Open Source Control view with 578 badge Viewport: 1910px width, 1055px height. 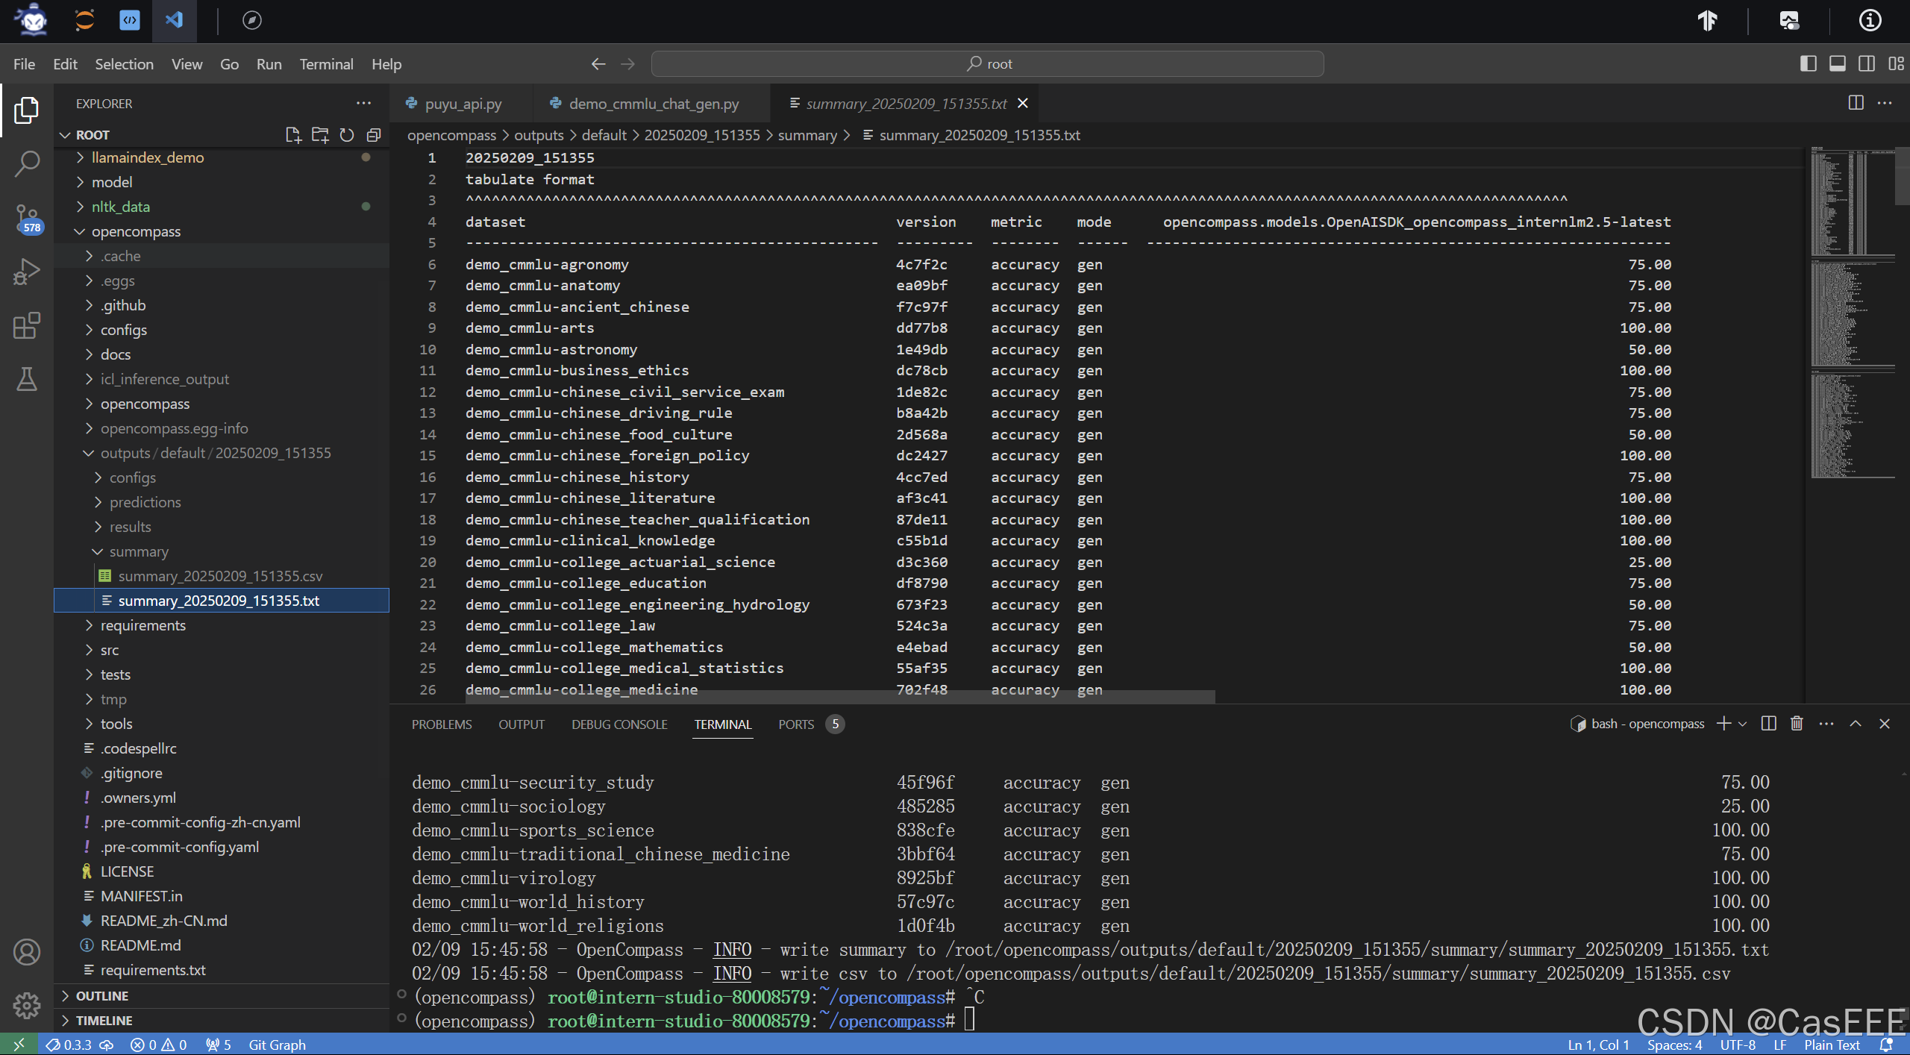click(x=27, y=218)
